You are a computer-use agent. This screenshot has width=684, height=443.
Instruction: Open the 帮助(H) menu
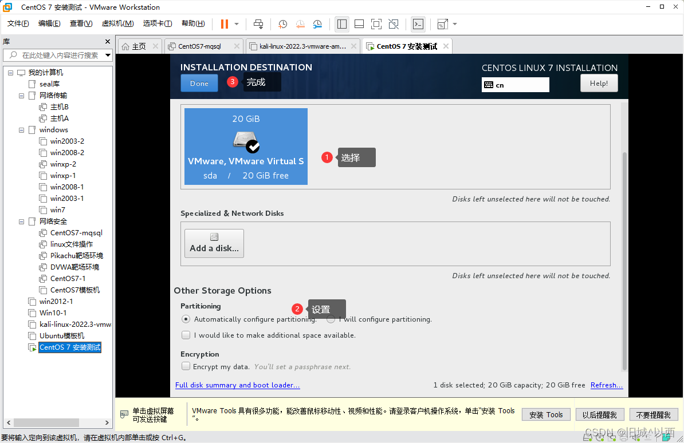[x=193, y=23]
